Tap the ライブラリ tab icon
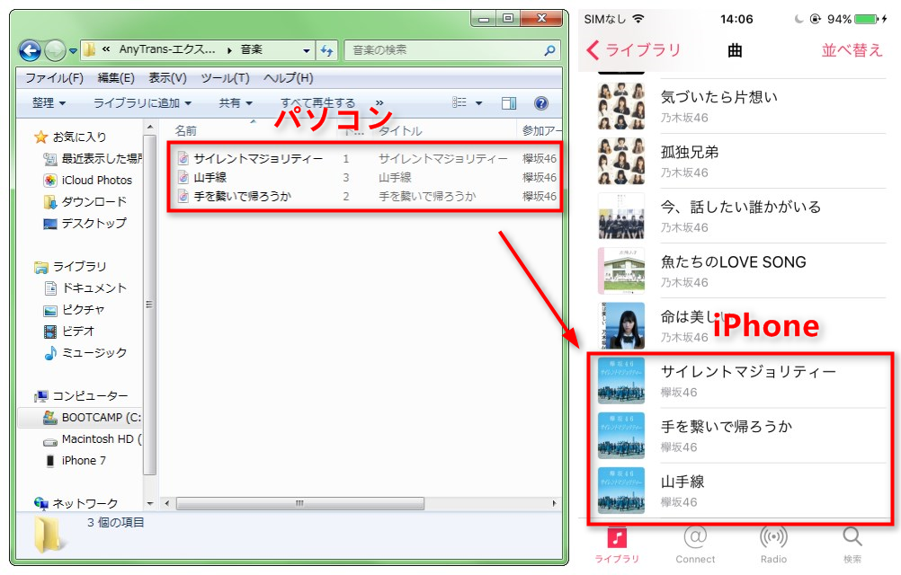 [617, 537]
